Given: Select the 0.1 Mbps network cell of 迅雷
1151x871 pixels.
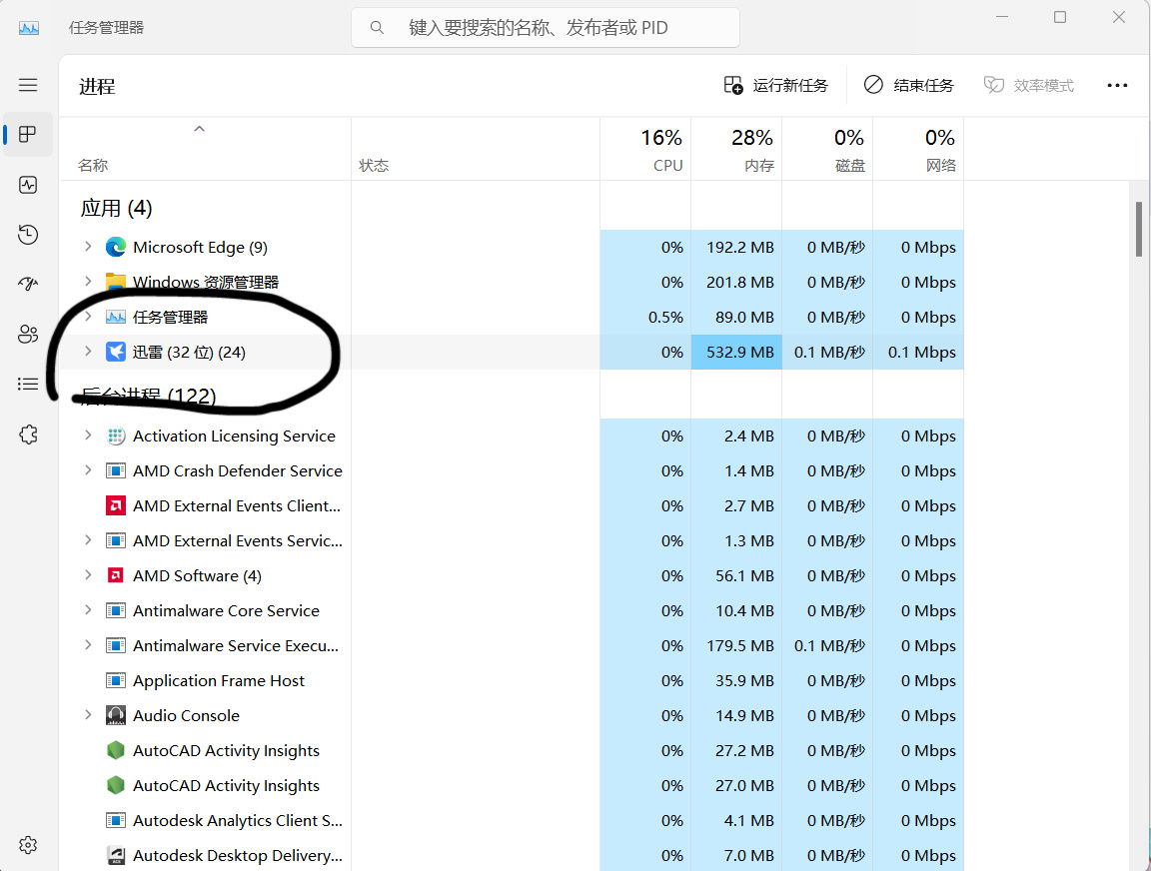Looking at the screenshot, I should [x=918, y=353].
